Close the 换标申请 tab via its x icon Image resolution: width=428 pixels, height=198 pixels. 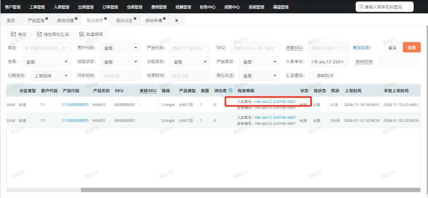(164, 18)
